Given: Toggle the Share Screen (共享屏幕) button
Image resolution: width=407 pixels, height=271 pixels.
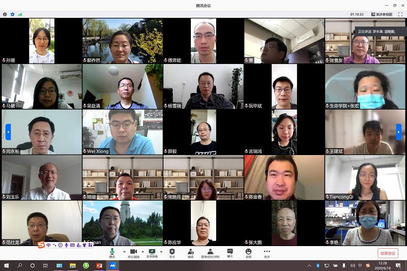Looking at the screenshot, I should 152,252.
